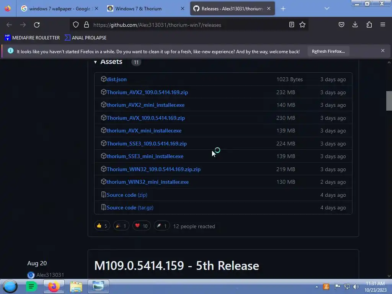Click zip file icon beside Source code (zip)
This screenshot has width=392, height=294.
click(x=103, y=194)
